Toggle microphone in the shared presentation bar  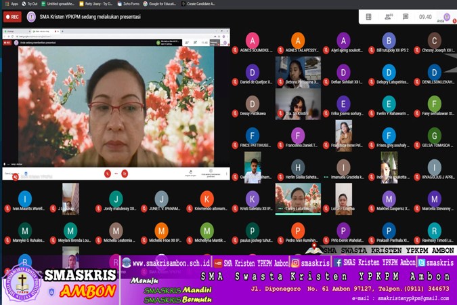tap(108, 174)
